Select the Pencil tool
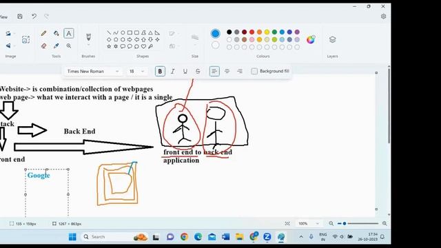The width and height of the screenshot is (441, 248). point(43,34)
